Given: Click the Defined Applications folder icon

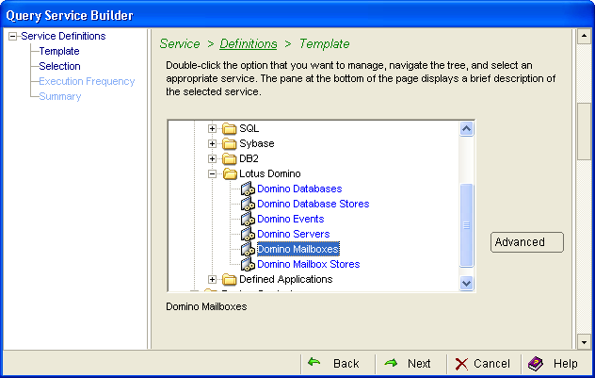Looking at the screenshot, I should click(229, 280).
